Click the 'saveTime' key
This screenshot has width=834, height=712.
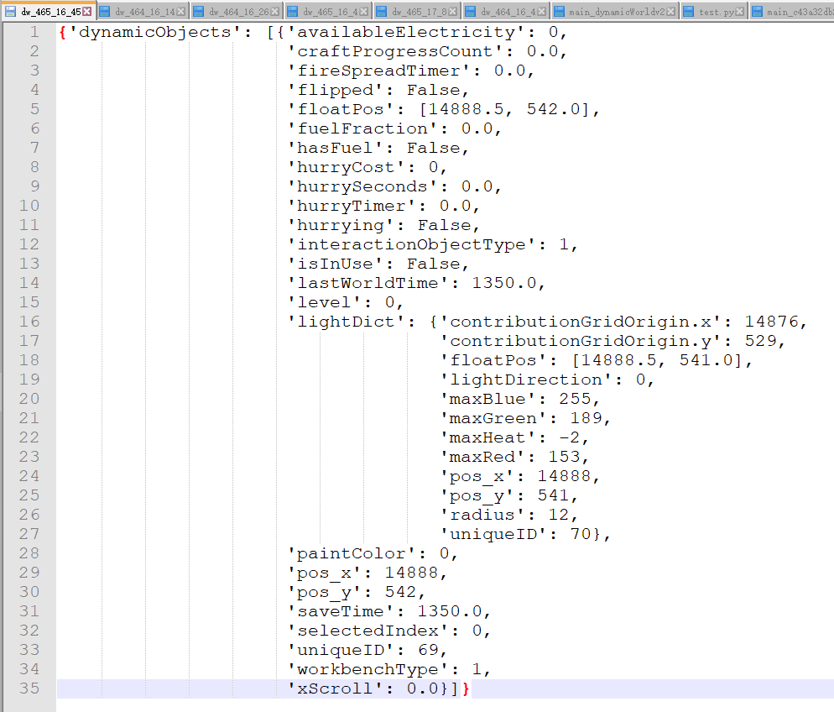click(x=341, y=611)
